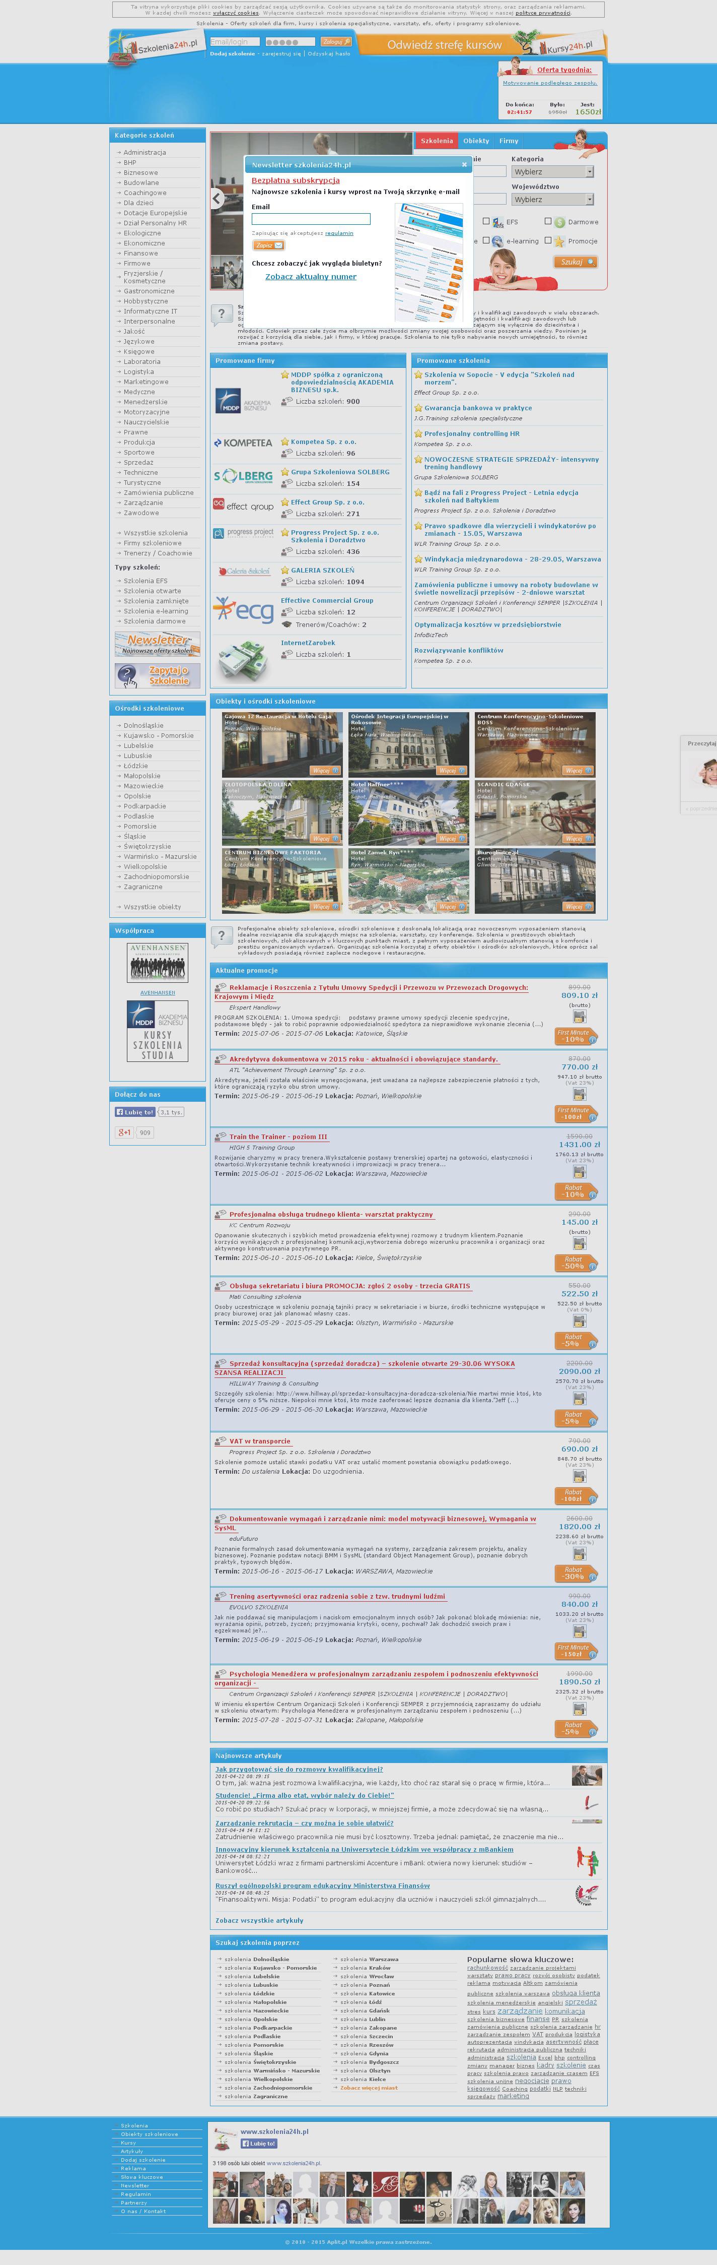Viewport: 717px width, 2265px height.
Task: Check the EFS checkbox
Action: click(486, 222)
